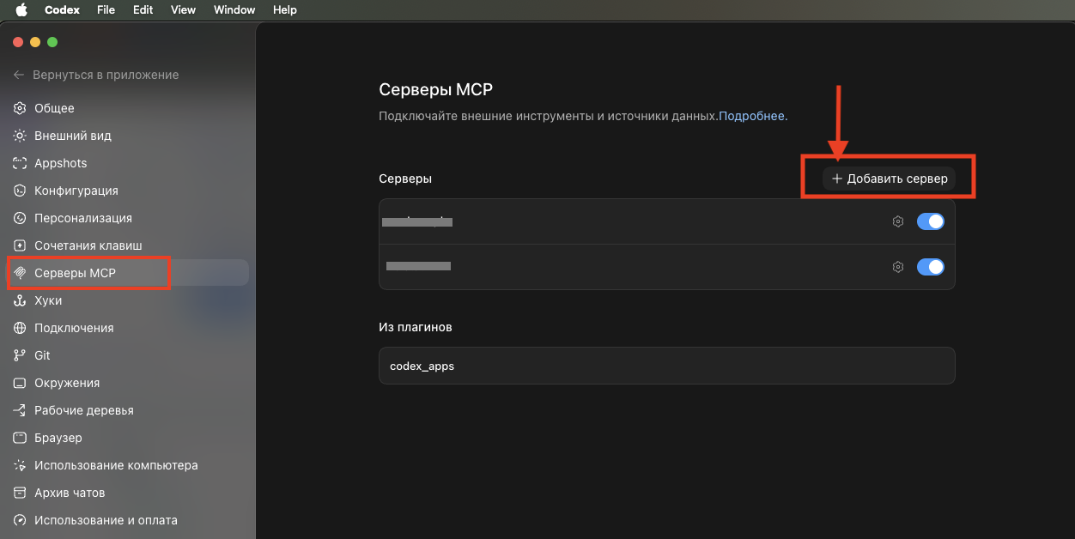Open the Help menu

(x=285, y=10)
